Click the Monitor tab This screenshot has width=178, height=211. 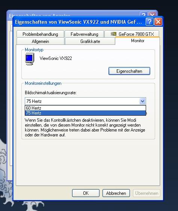pos(137,41)
